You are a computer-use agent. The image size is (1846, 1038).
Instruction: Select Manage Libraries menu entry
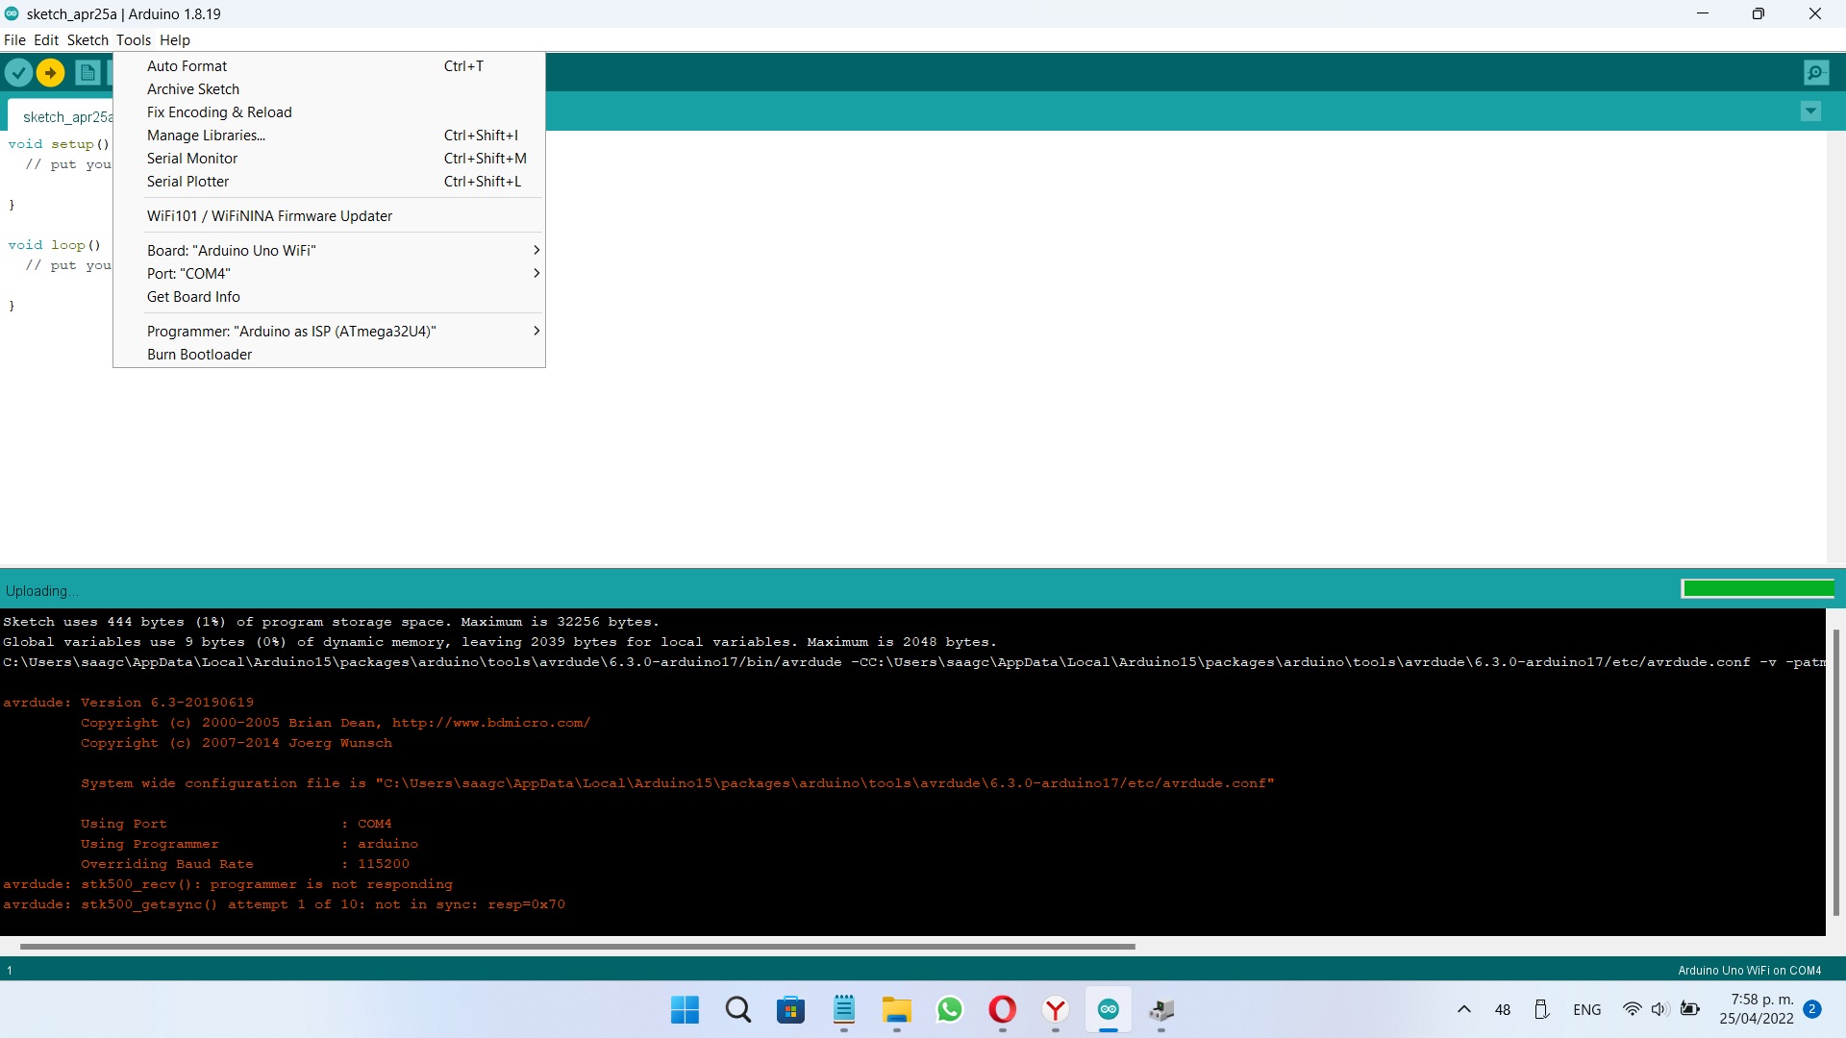[206, 136]
